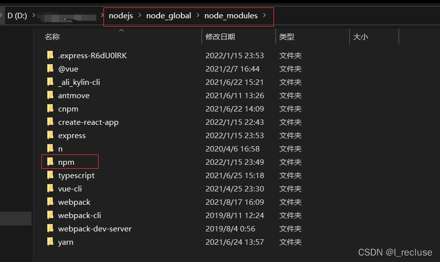
Task: Select the vue-cli folder icon
Action: coord(50,188)
